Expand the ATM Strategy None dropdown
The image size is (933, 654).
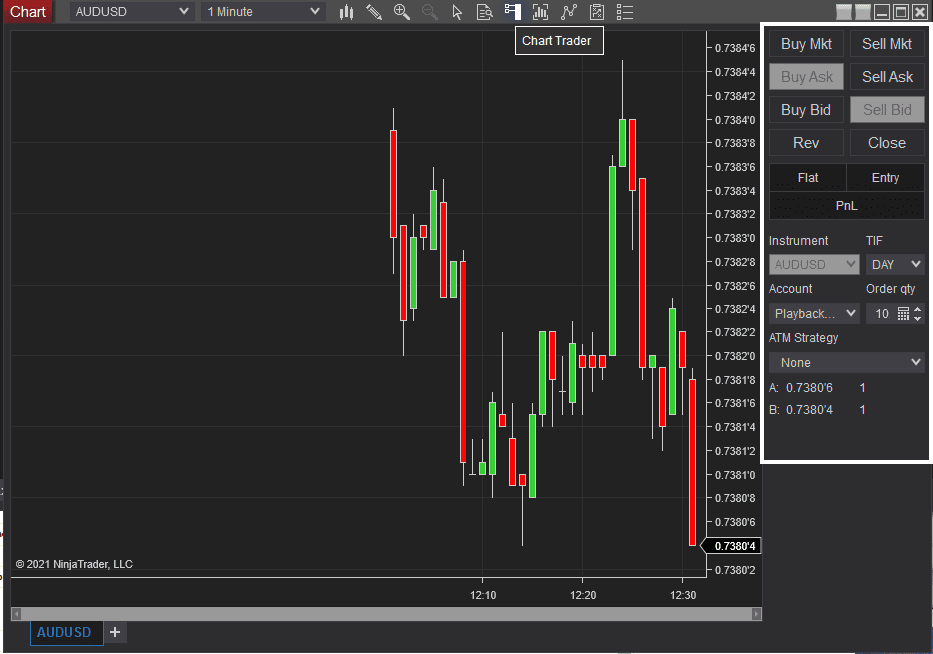pos(847,362)
